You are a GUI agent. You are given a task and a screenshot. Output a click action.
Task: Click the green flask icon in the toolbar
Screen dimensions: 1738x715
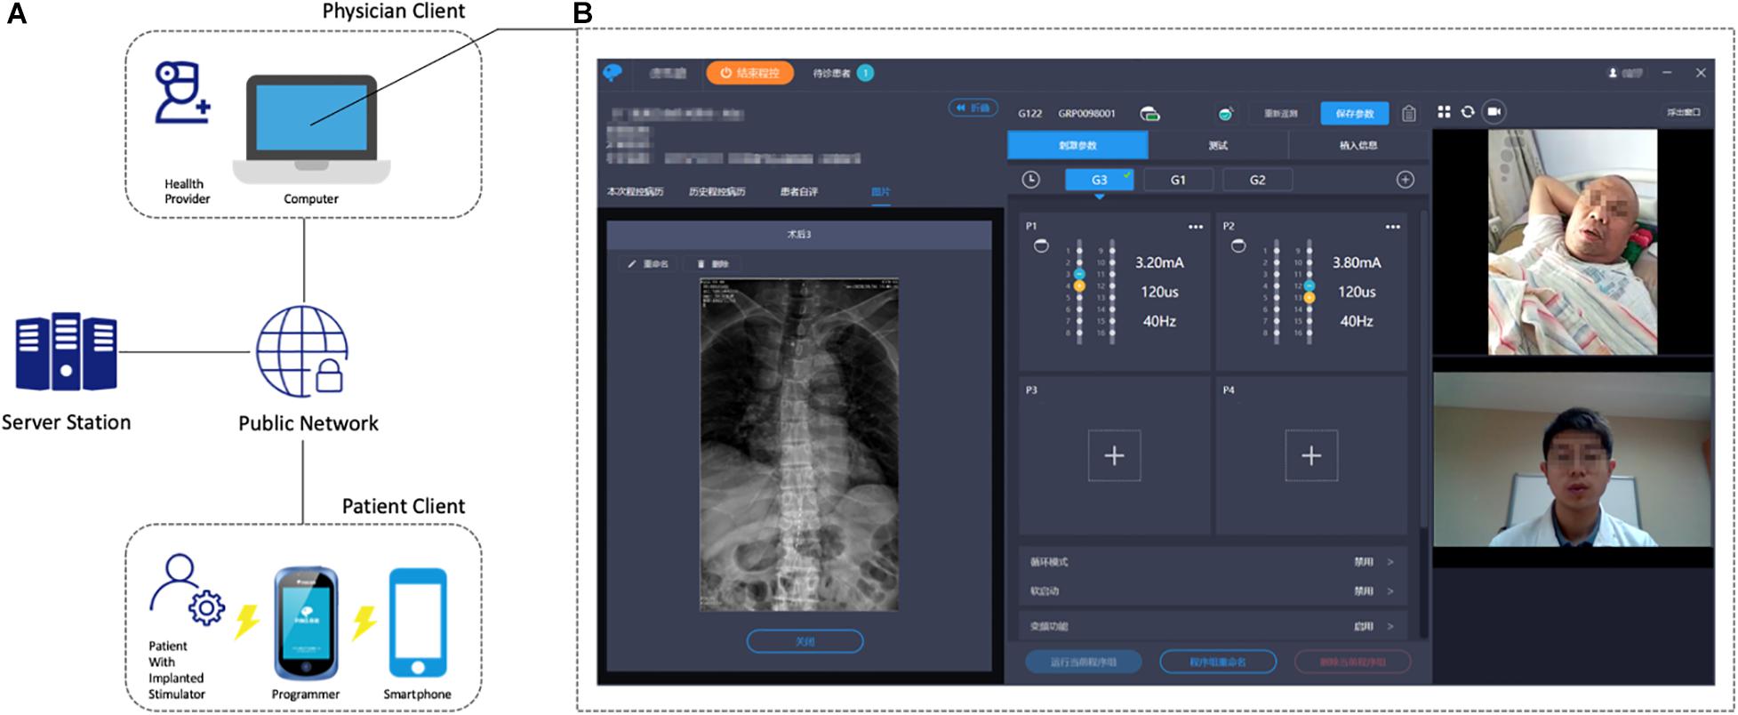[1226, 113]
